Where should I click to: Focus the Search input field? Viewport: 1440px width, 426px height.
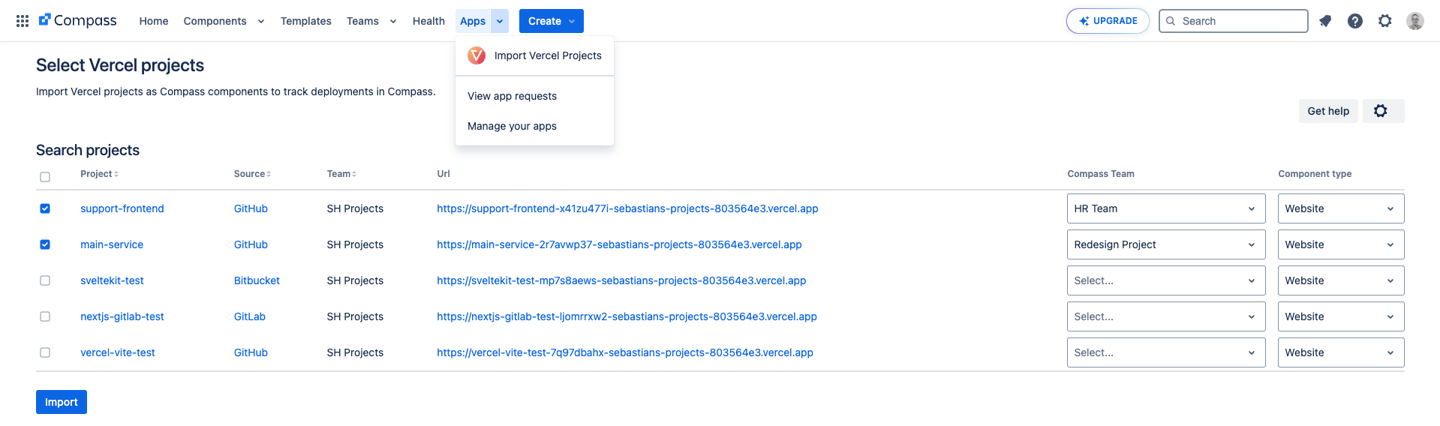1234,21
